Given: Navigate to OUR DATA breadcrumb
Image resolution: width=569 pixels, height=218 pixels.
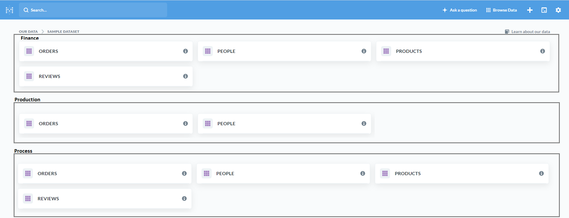Looking at the screenshot, I should pos(28,31).
